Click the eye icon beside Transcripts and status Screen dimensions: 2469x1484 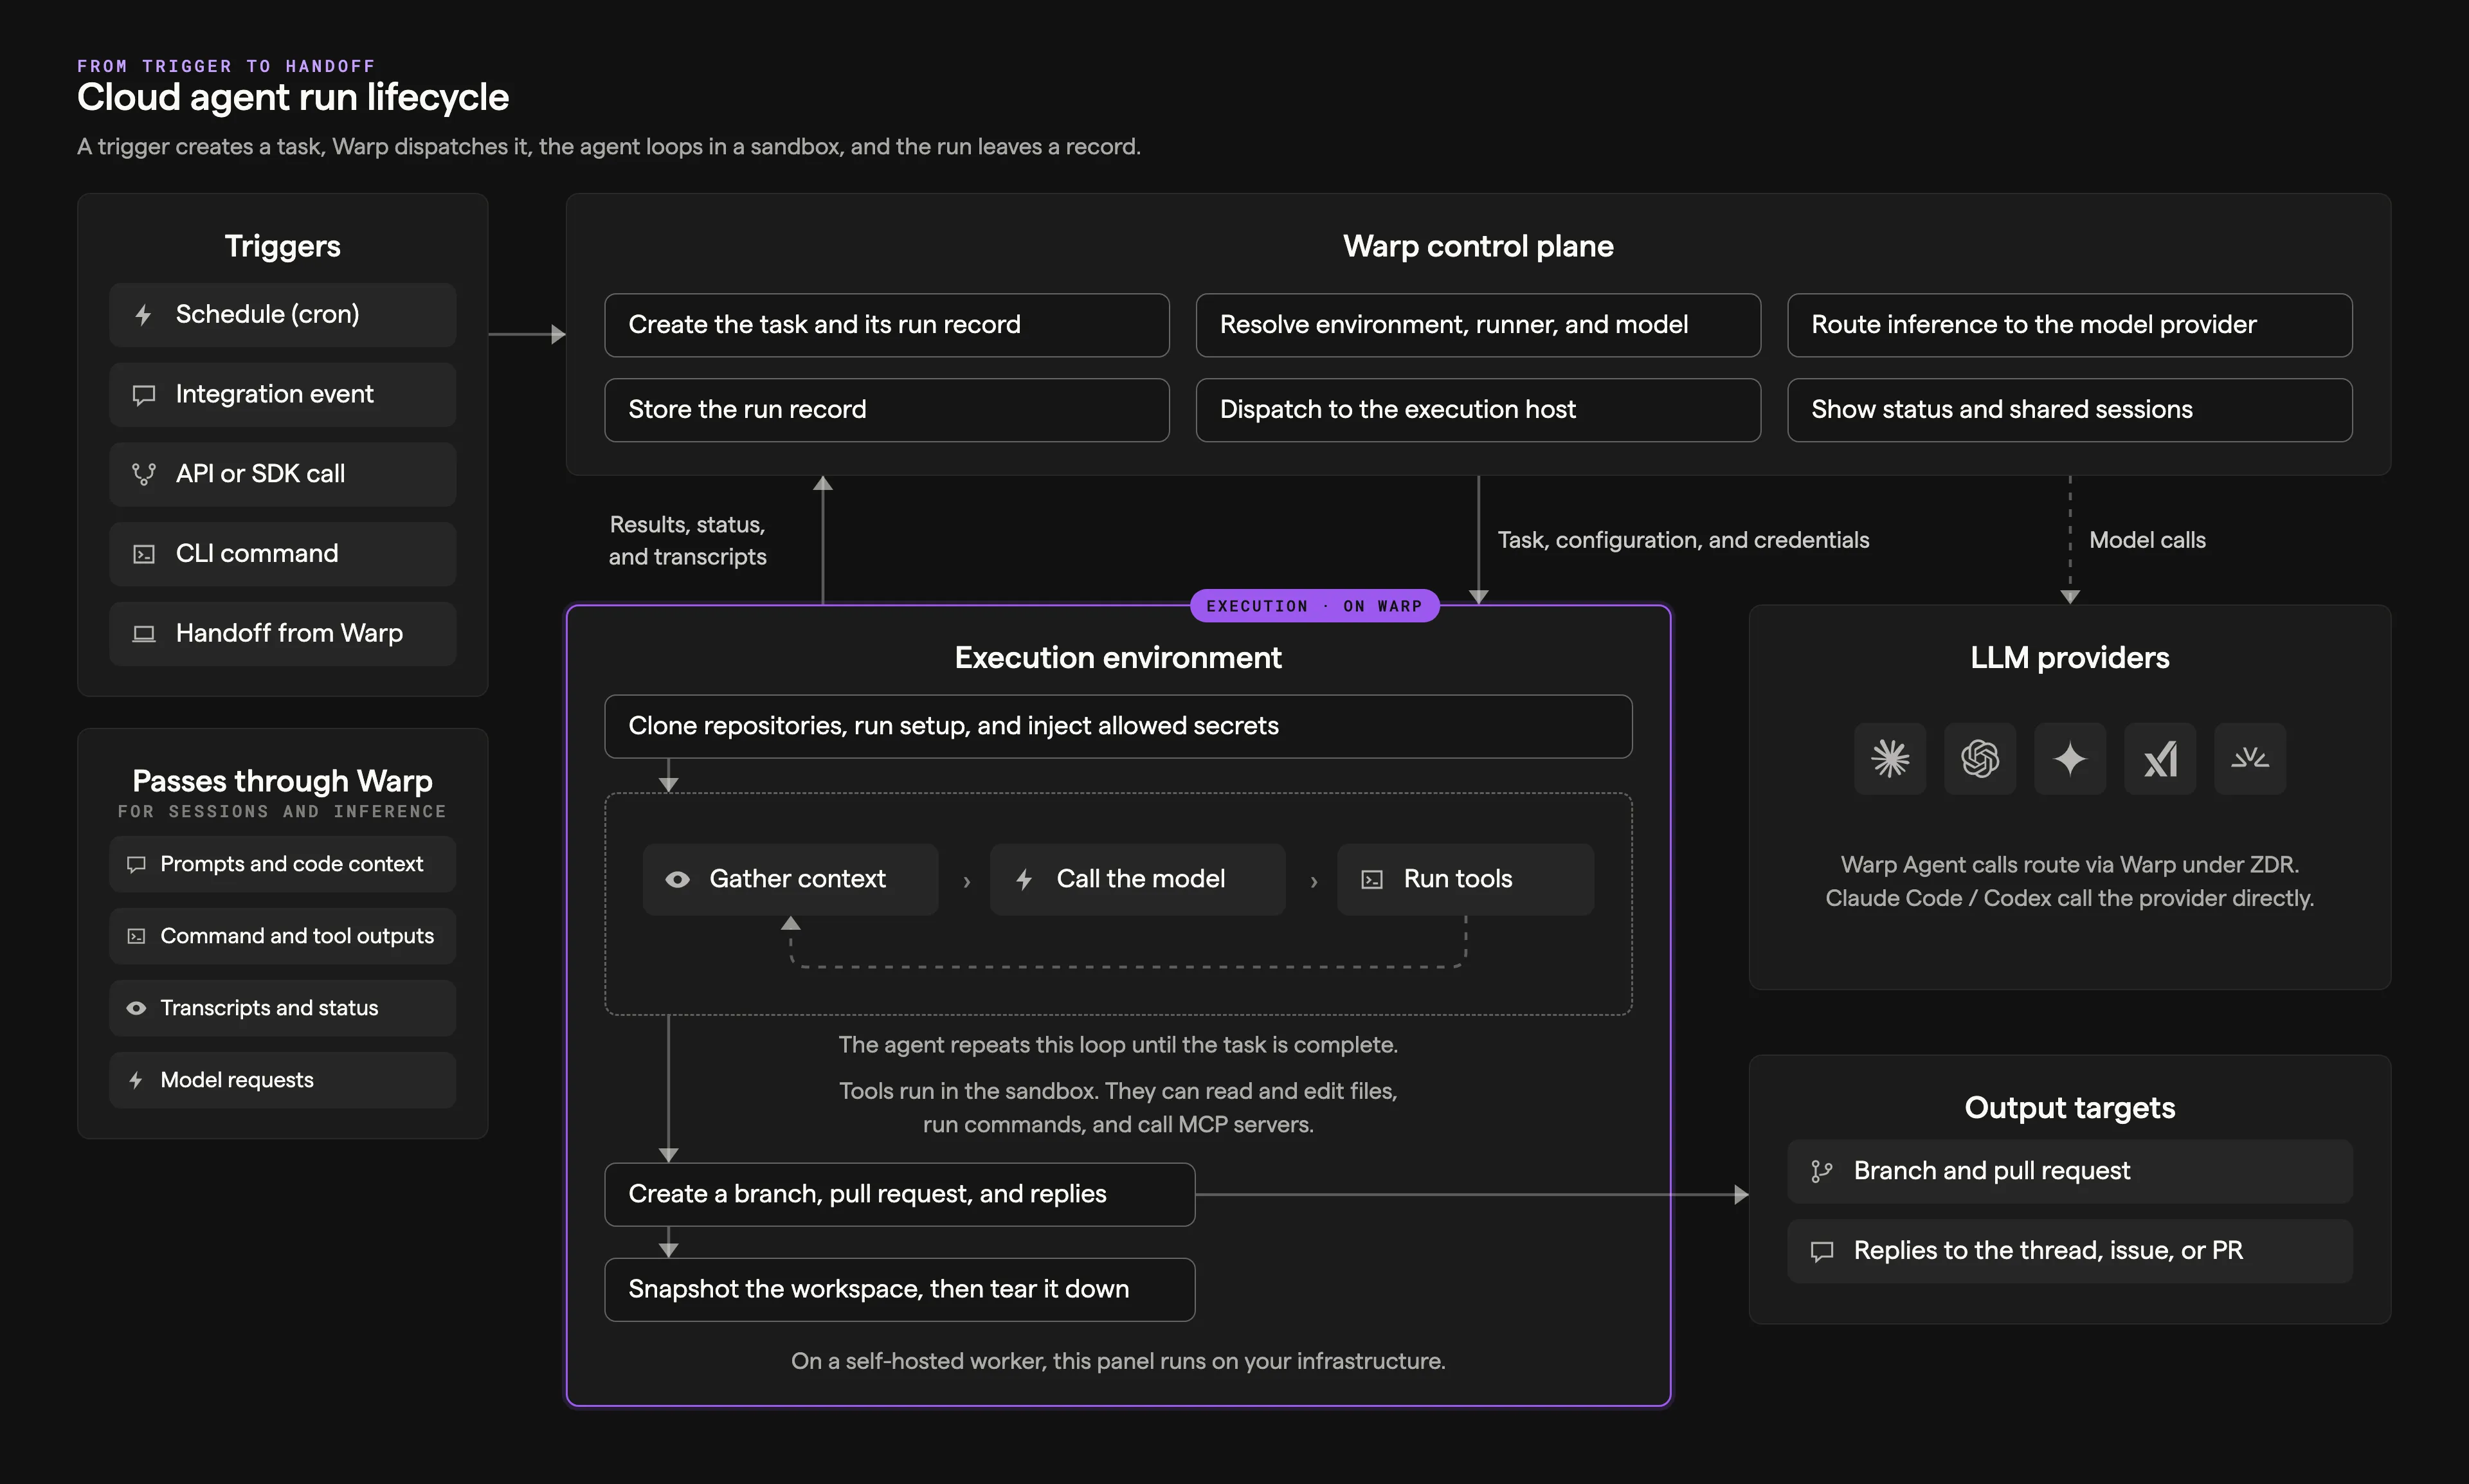[x=136, y=1008]
